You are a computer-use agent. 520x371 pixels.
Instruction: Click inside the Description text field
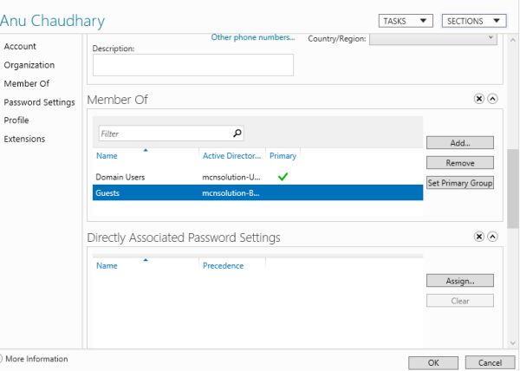pyautogui.click(x=192, y=65)
